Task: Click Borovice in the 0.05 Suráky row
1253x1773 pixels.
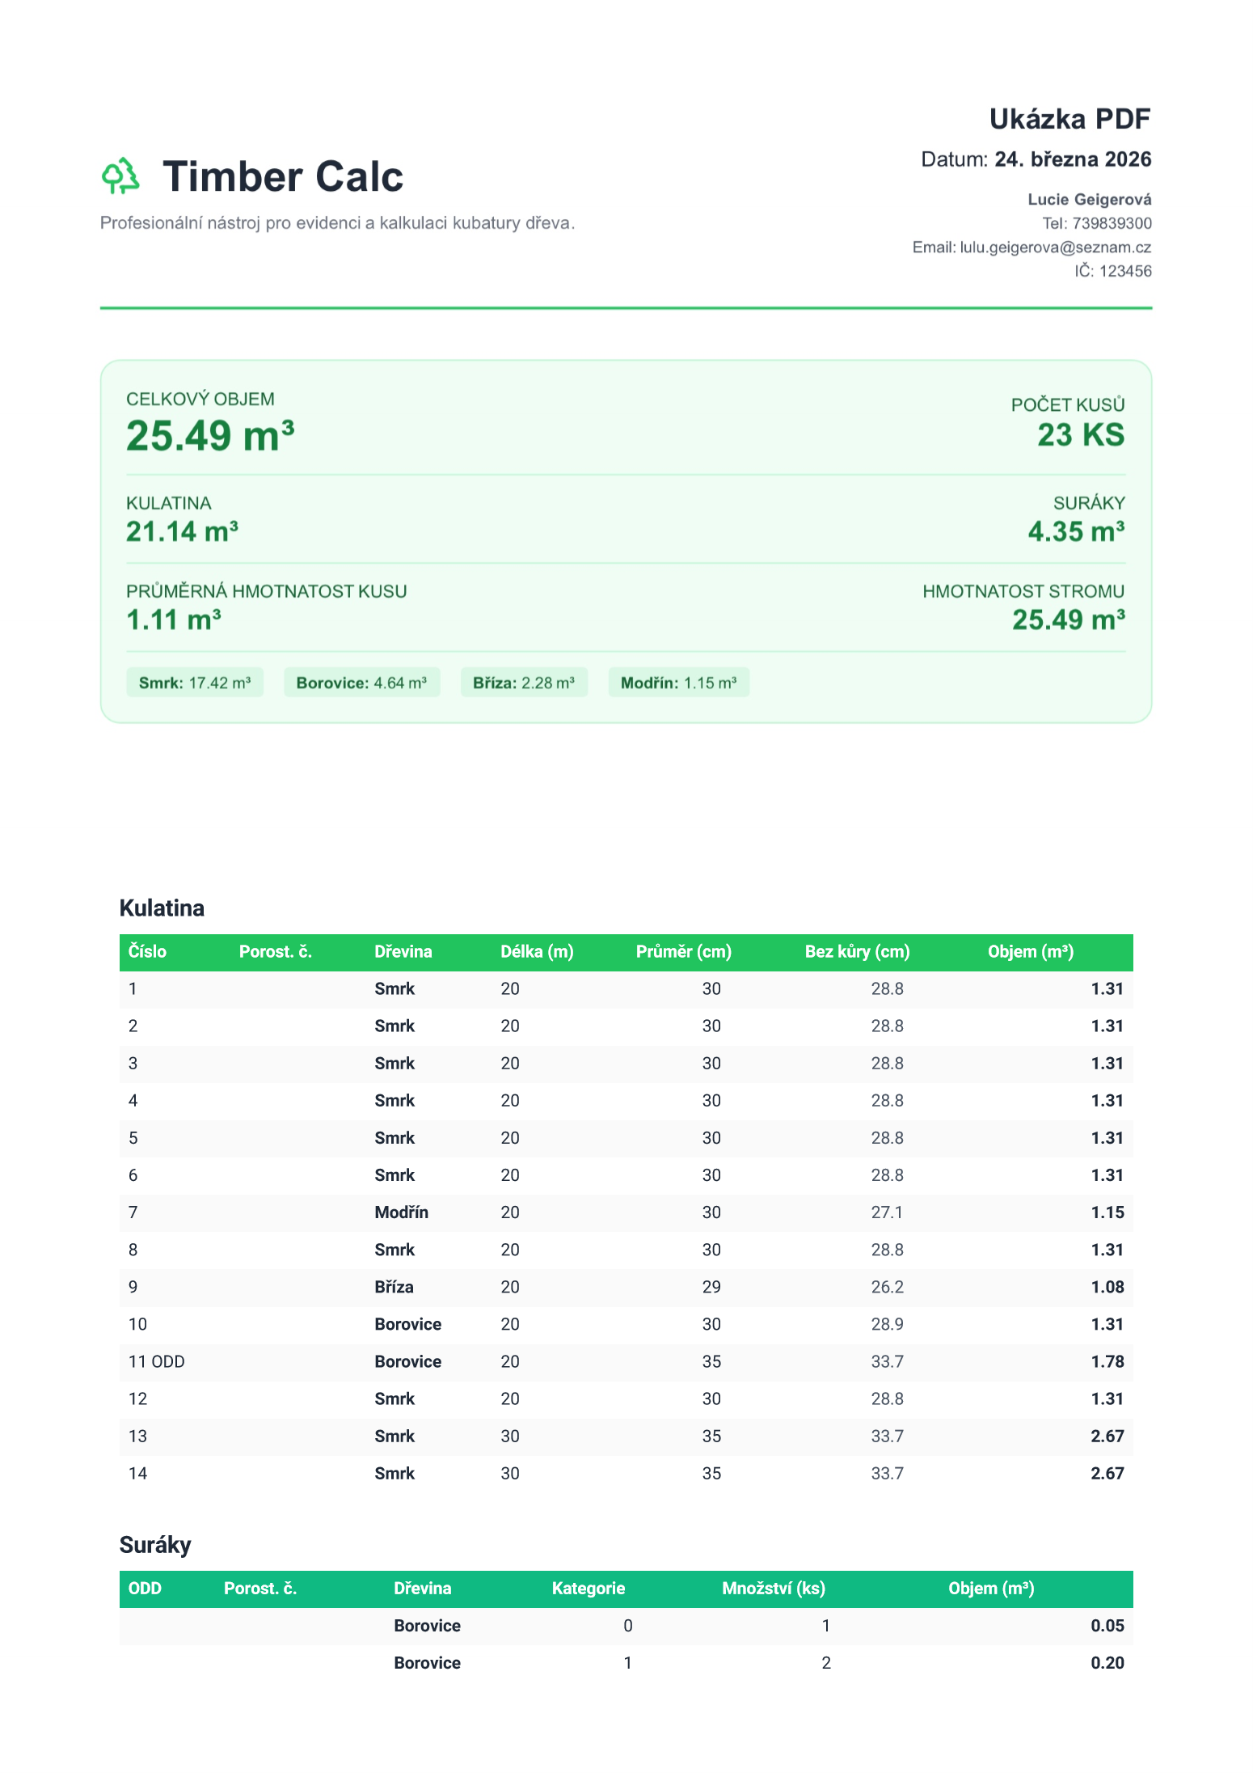Action: pos(428,1626)
